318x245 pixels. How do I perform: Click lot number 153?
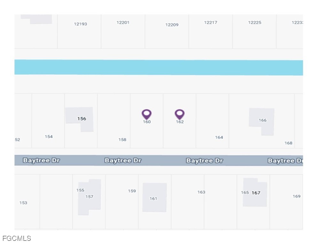tap(23, 203)
